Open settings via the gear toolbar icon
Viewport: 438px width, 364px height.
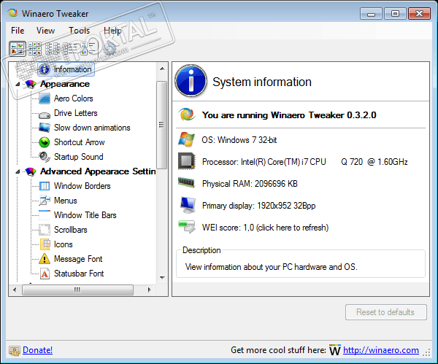(x=109, y=49)
